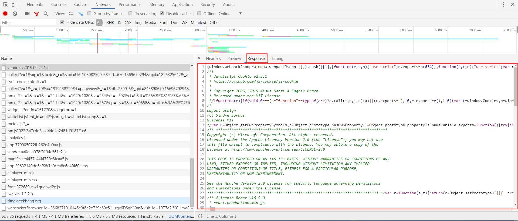Close the DevTools panel

513,4
